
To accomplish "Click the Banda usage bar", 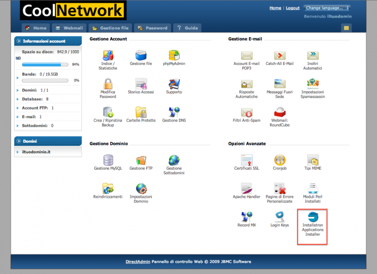I will click(x=45, y=80).
